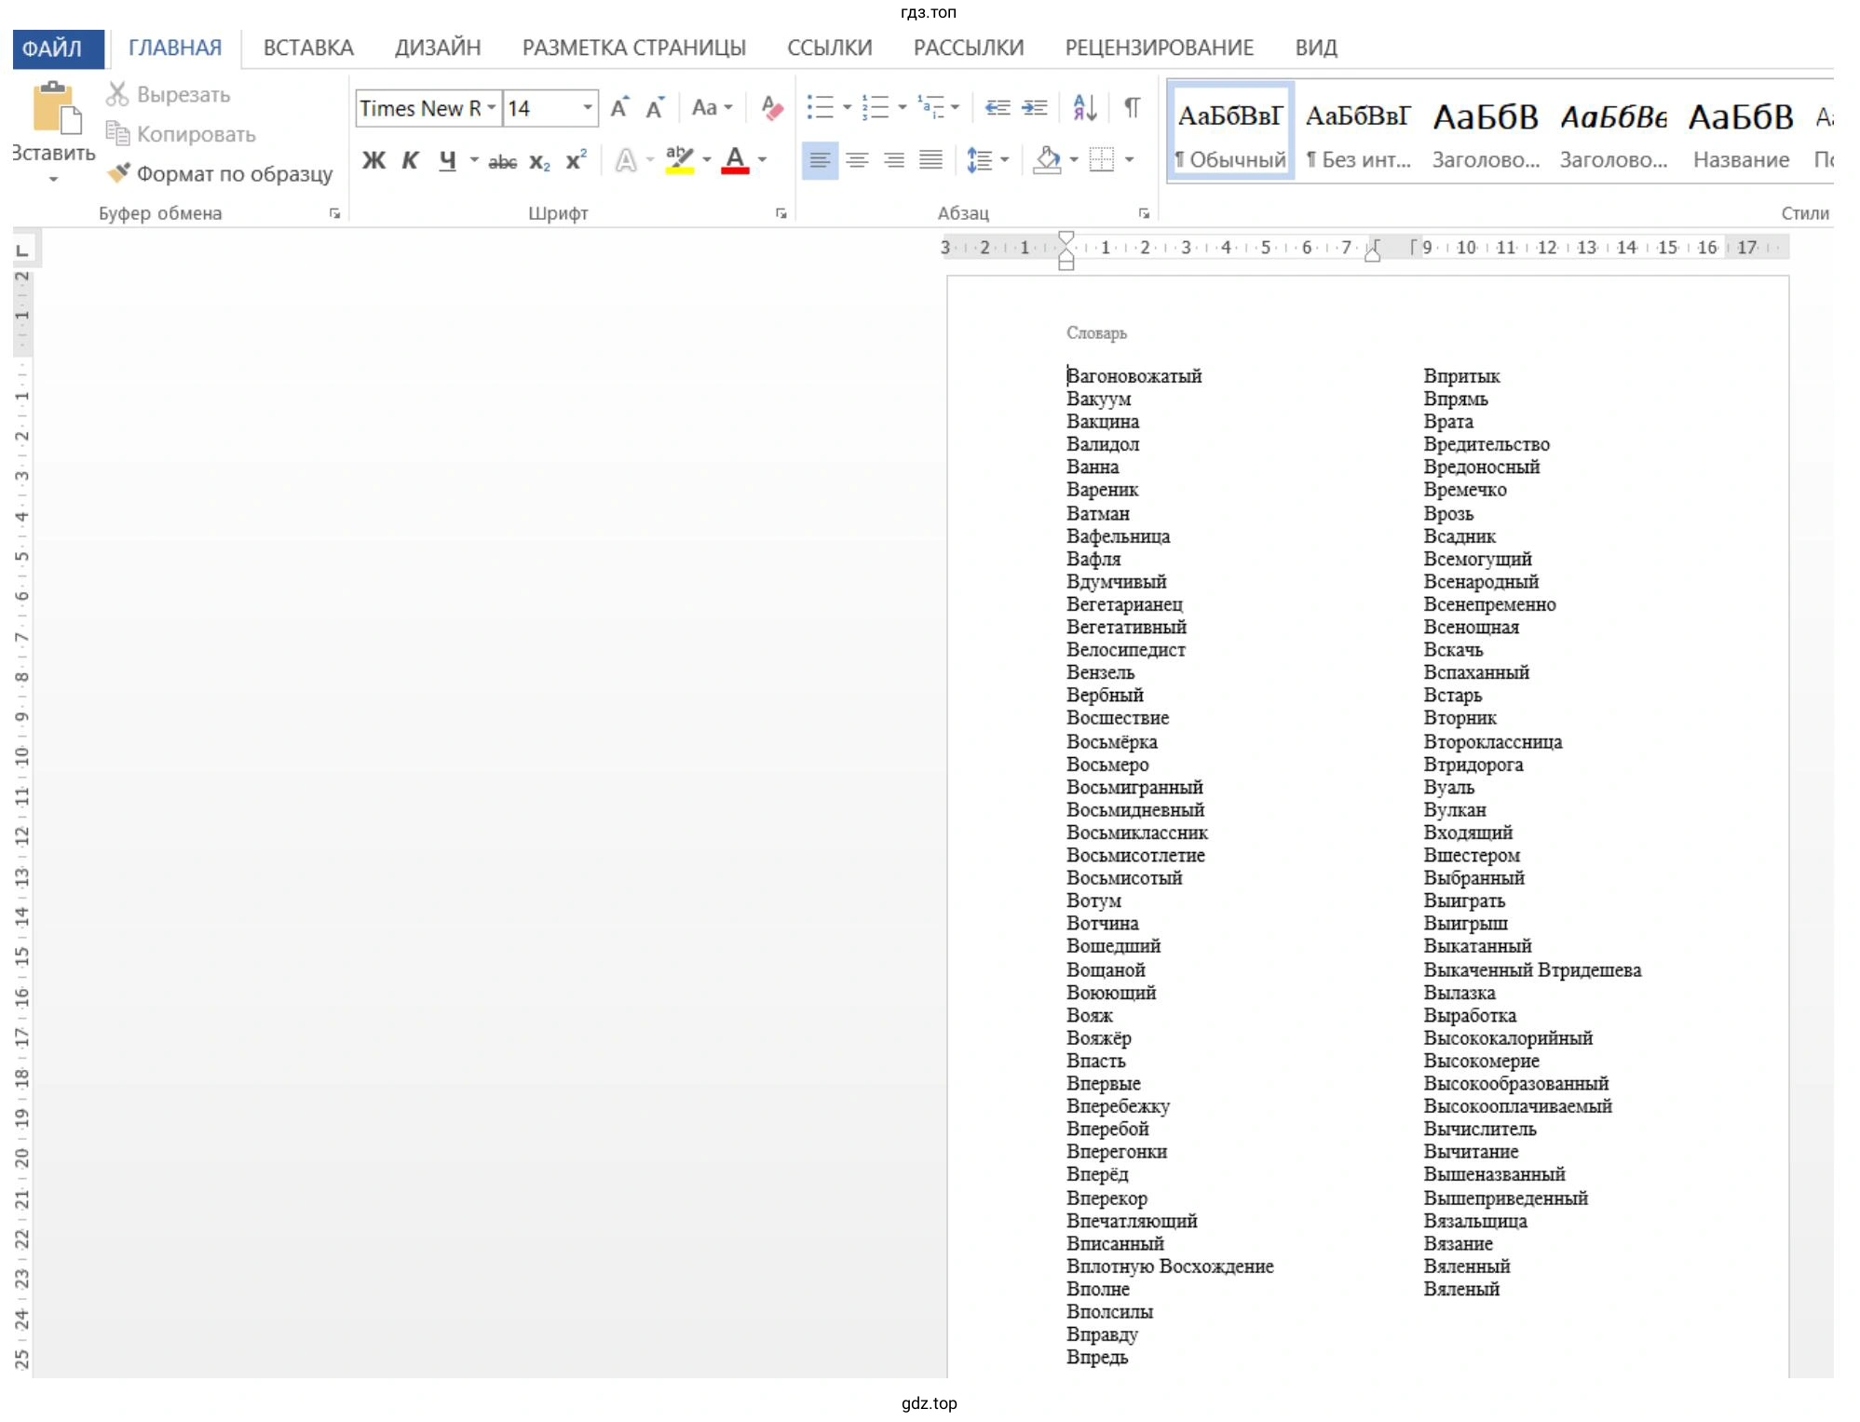Switch to the РАЗМЕТКА СТРАНИЦЫ tab
Screen dimensions: 1860x1422
[x=634, y=48]
